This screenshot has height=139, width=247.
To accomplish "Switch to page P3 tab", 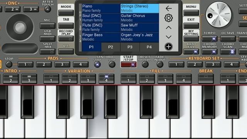I will 130,47.
